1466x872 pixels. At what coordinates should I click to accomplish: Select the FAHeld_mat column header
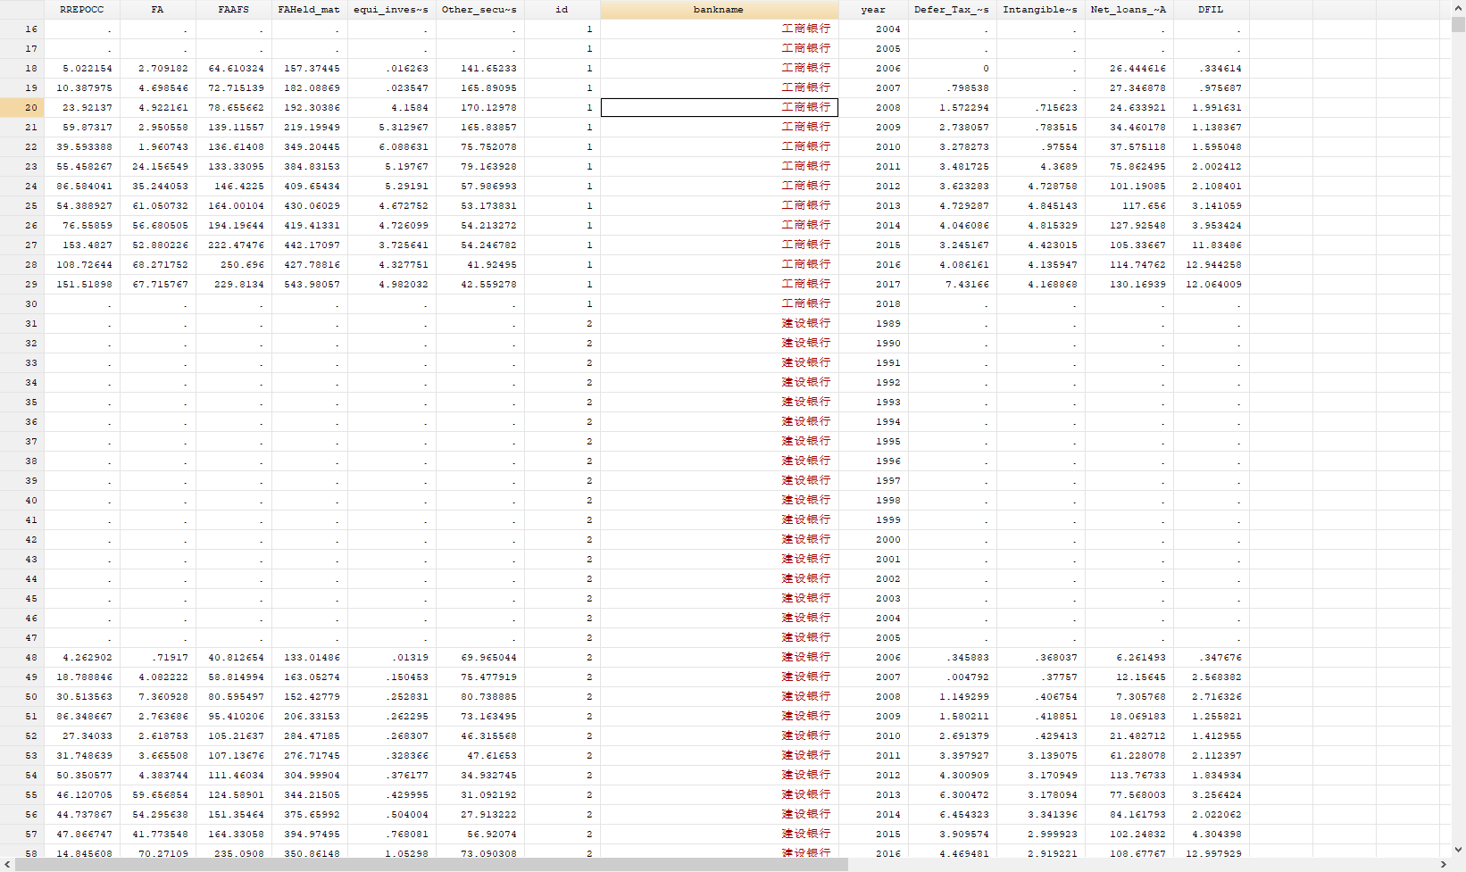pyautogui.click(x=309, y=10)
